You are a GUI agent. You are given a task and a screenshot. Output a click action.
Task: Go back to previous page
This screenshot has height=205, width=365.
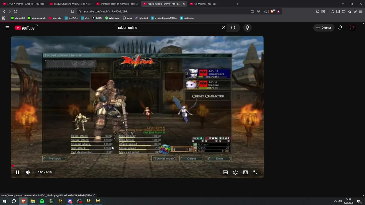4,11
